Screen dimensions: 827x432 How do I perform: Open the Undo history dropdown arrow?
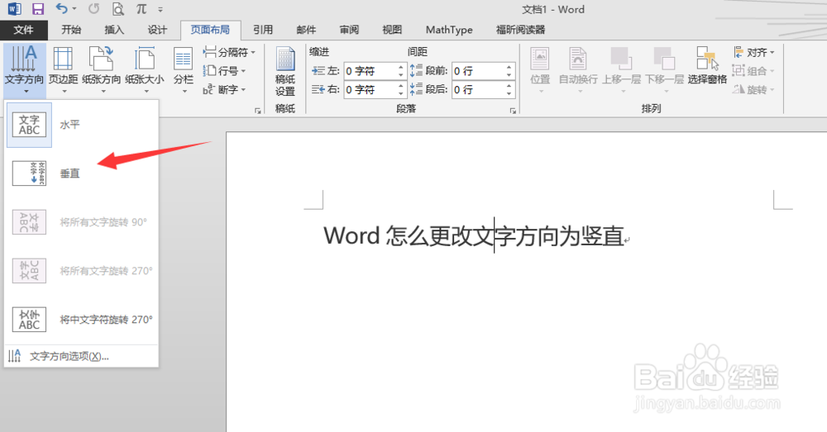[x=74, y=9]
